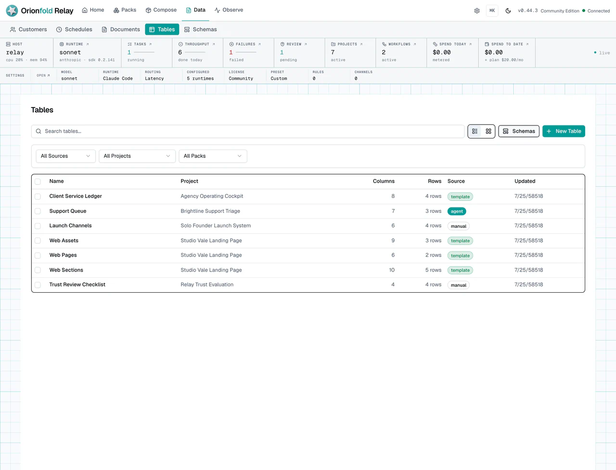Open the Packs tab

(125, 10)
